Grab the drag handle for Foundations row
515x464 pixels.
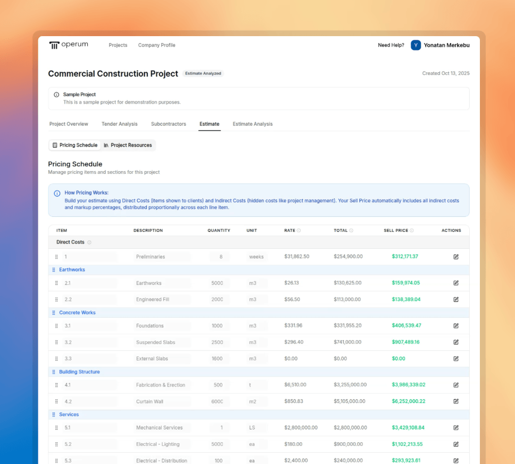coord(56,326)
